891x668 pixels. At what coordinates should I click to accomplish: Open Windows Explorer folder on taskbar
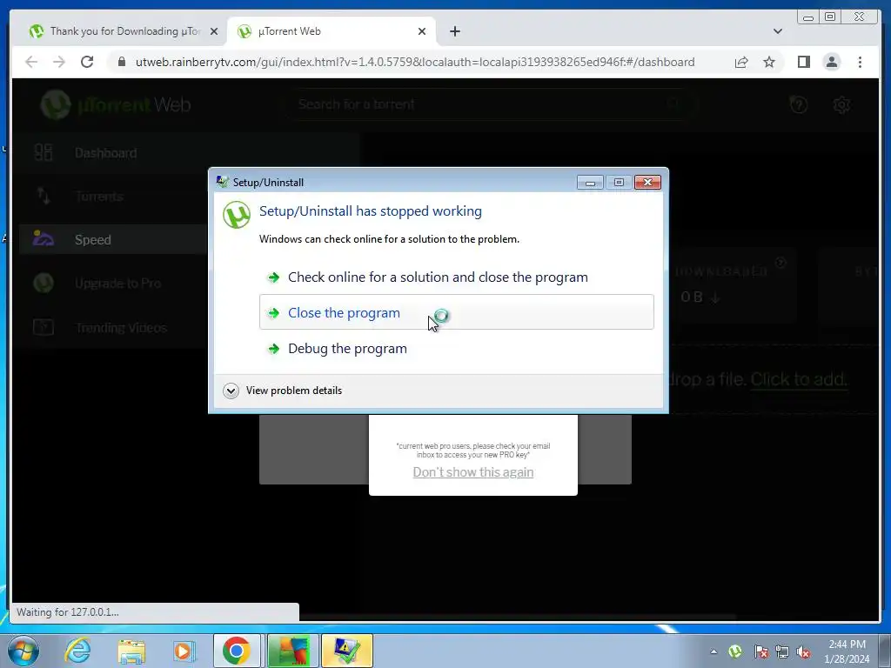pos(131,651)
